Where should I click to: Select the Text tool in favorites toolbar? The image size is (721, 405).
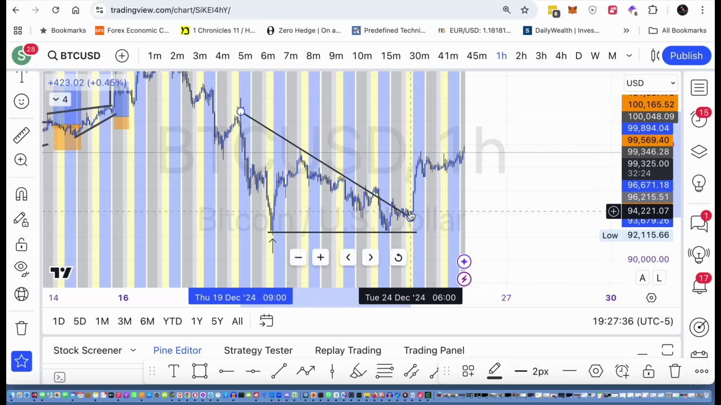[x=173, y=371]
